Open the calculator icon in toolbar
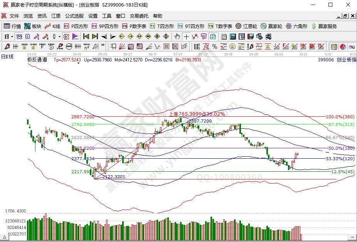The image size is (357, 242). coord(232,36)
